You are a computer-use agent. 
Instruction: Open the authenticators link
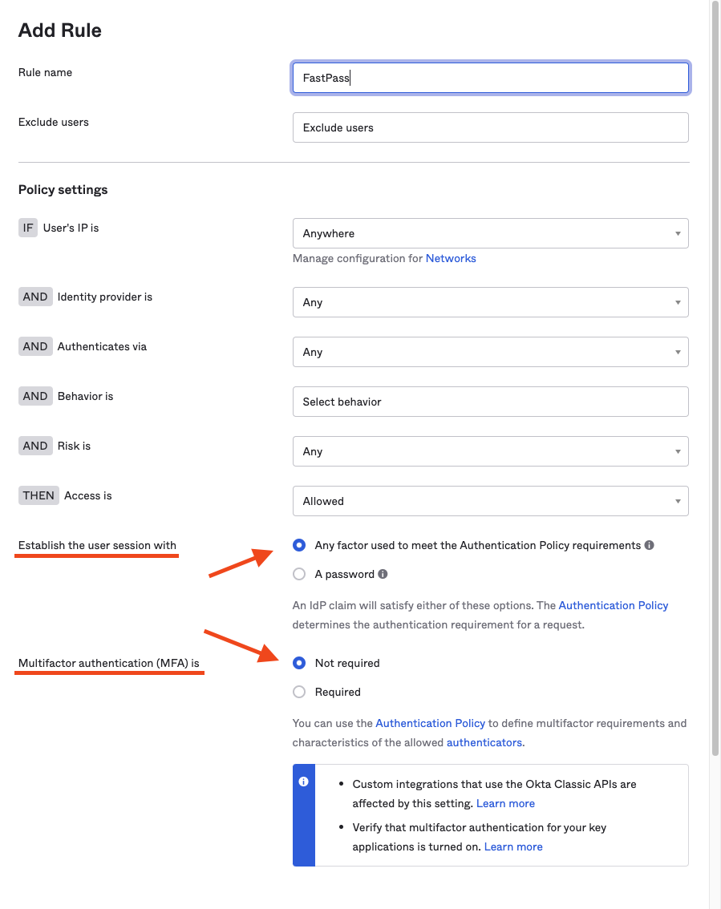(484, 742)
